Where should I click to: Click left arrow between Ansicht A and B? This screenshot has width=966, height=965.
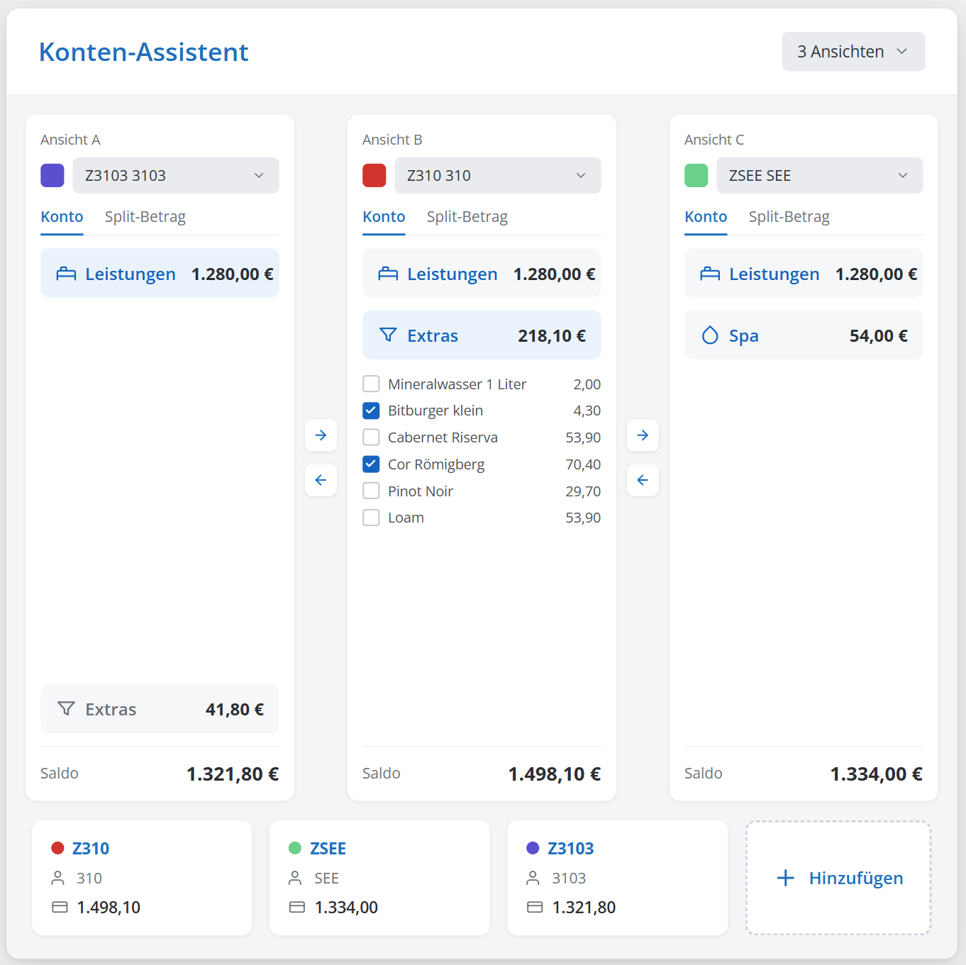coord(321,481)
